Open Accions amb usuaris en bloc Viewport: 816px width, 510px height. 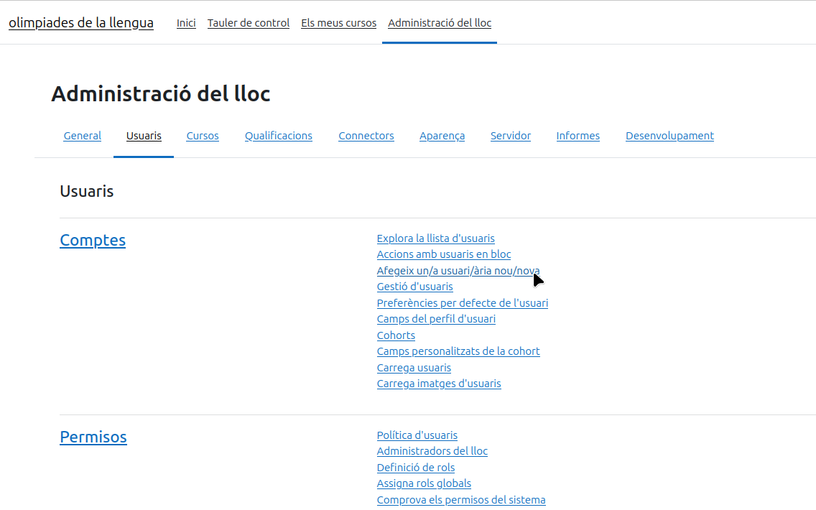pyautogui.click(x=443, y=254)
